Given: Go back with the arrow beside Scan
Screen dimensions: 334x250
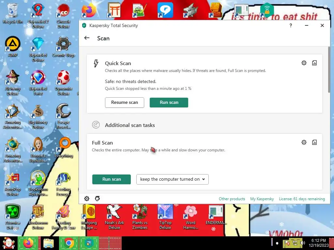Looking at the screenshot, I should (87, 38).
